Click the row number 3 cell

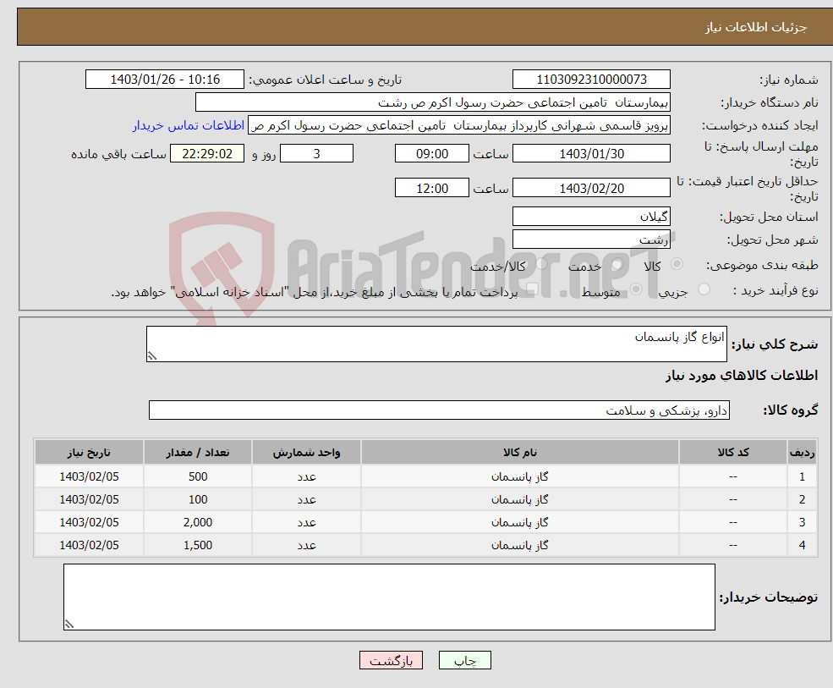(x=802, y=522)
